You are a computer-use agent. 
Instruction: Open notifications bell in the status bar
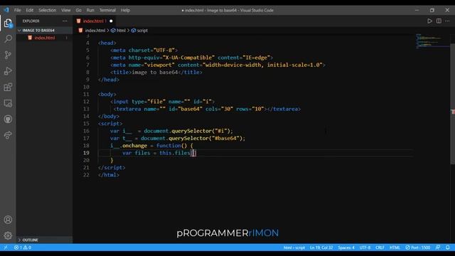448,247
